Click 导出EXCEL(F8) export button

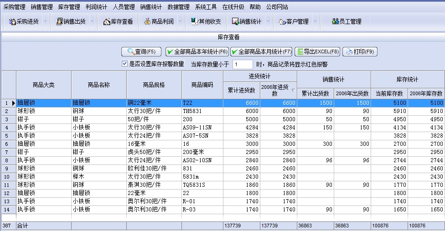[317, 51]
